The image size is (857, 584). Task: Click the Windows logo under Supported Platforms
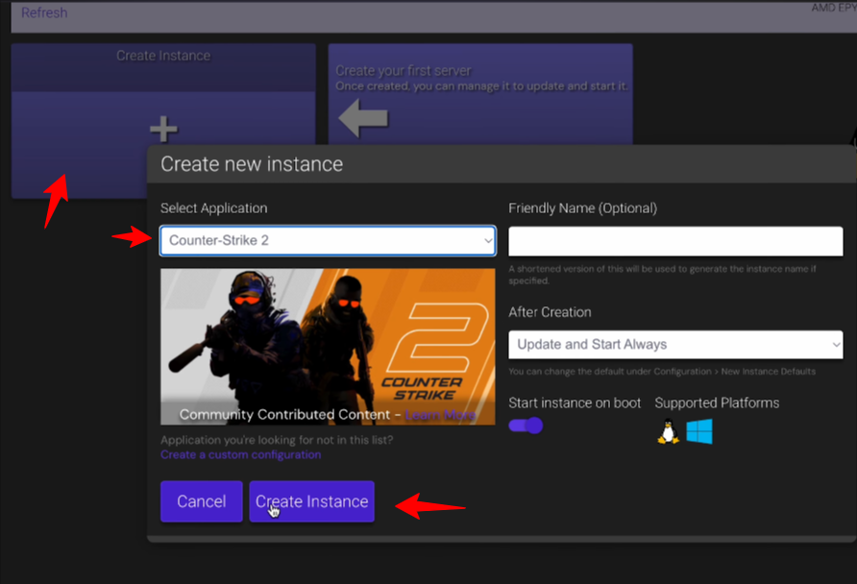click(699, 431)
